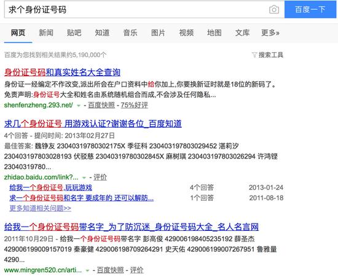Switch to the 新闻 tab
This screenshot has height=277, width=338.
46,33
